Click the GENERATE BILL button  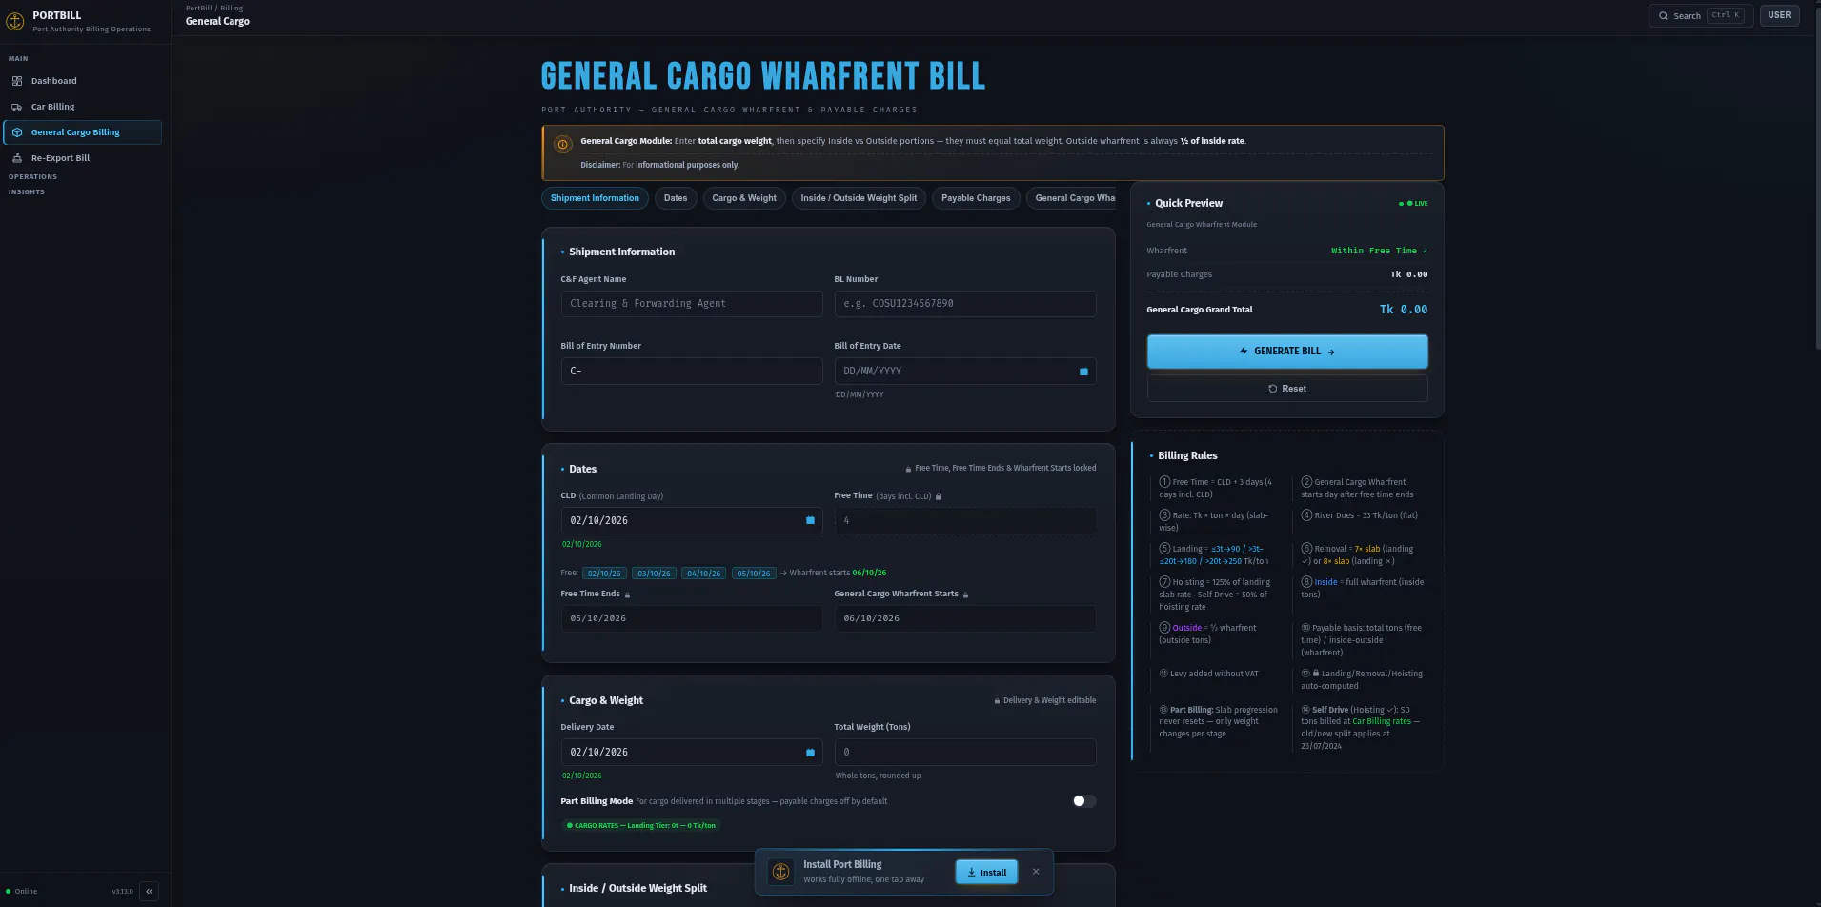(x=1287, y=351)
